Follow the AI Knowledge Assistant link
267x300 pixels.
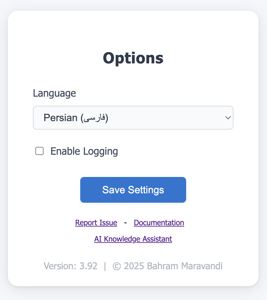(x=133, y=239)
